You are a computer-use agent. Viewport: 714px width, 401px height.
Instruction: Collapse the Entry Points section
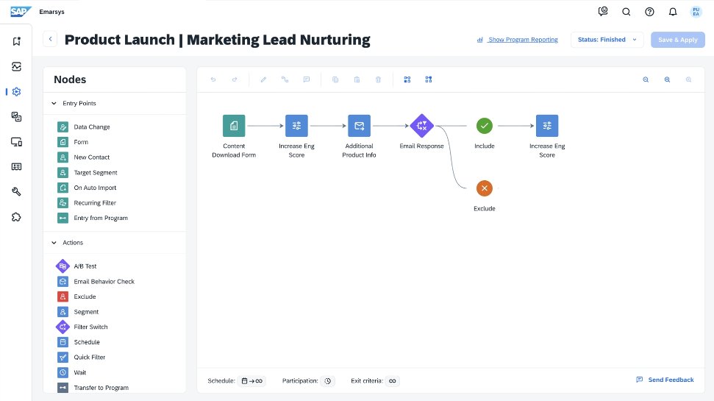coord(54,104)
